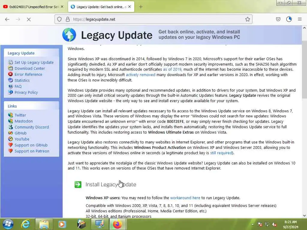Open Windows Media Player from taskbar
307x230 pixels.
click(62, 224)
